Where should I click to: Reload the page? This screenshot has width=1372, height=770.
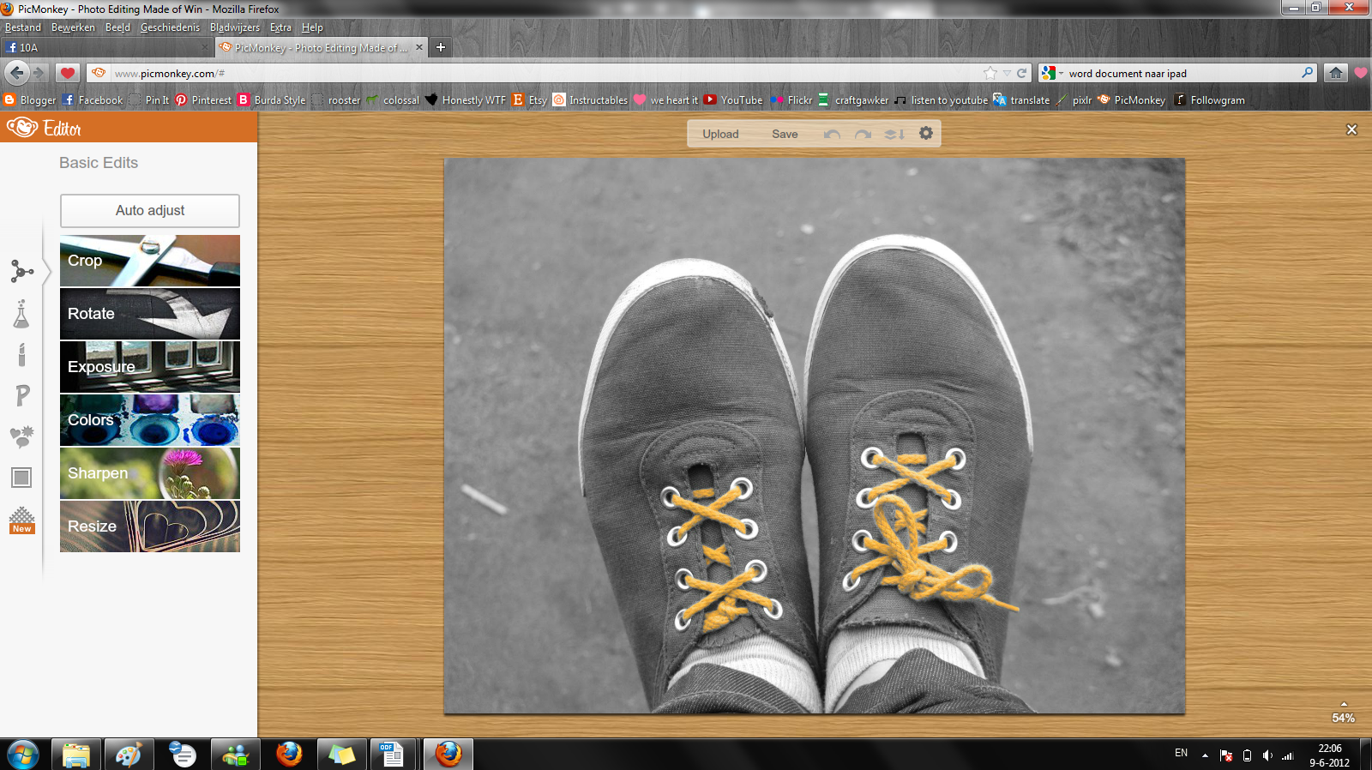click(1021, 74)
